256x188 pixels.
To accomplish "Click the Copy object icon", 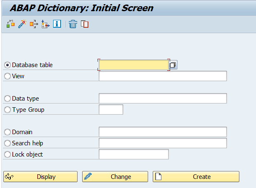I will 85,24.
